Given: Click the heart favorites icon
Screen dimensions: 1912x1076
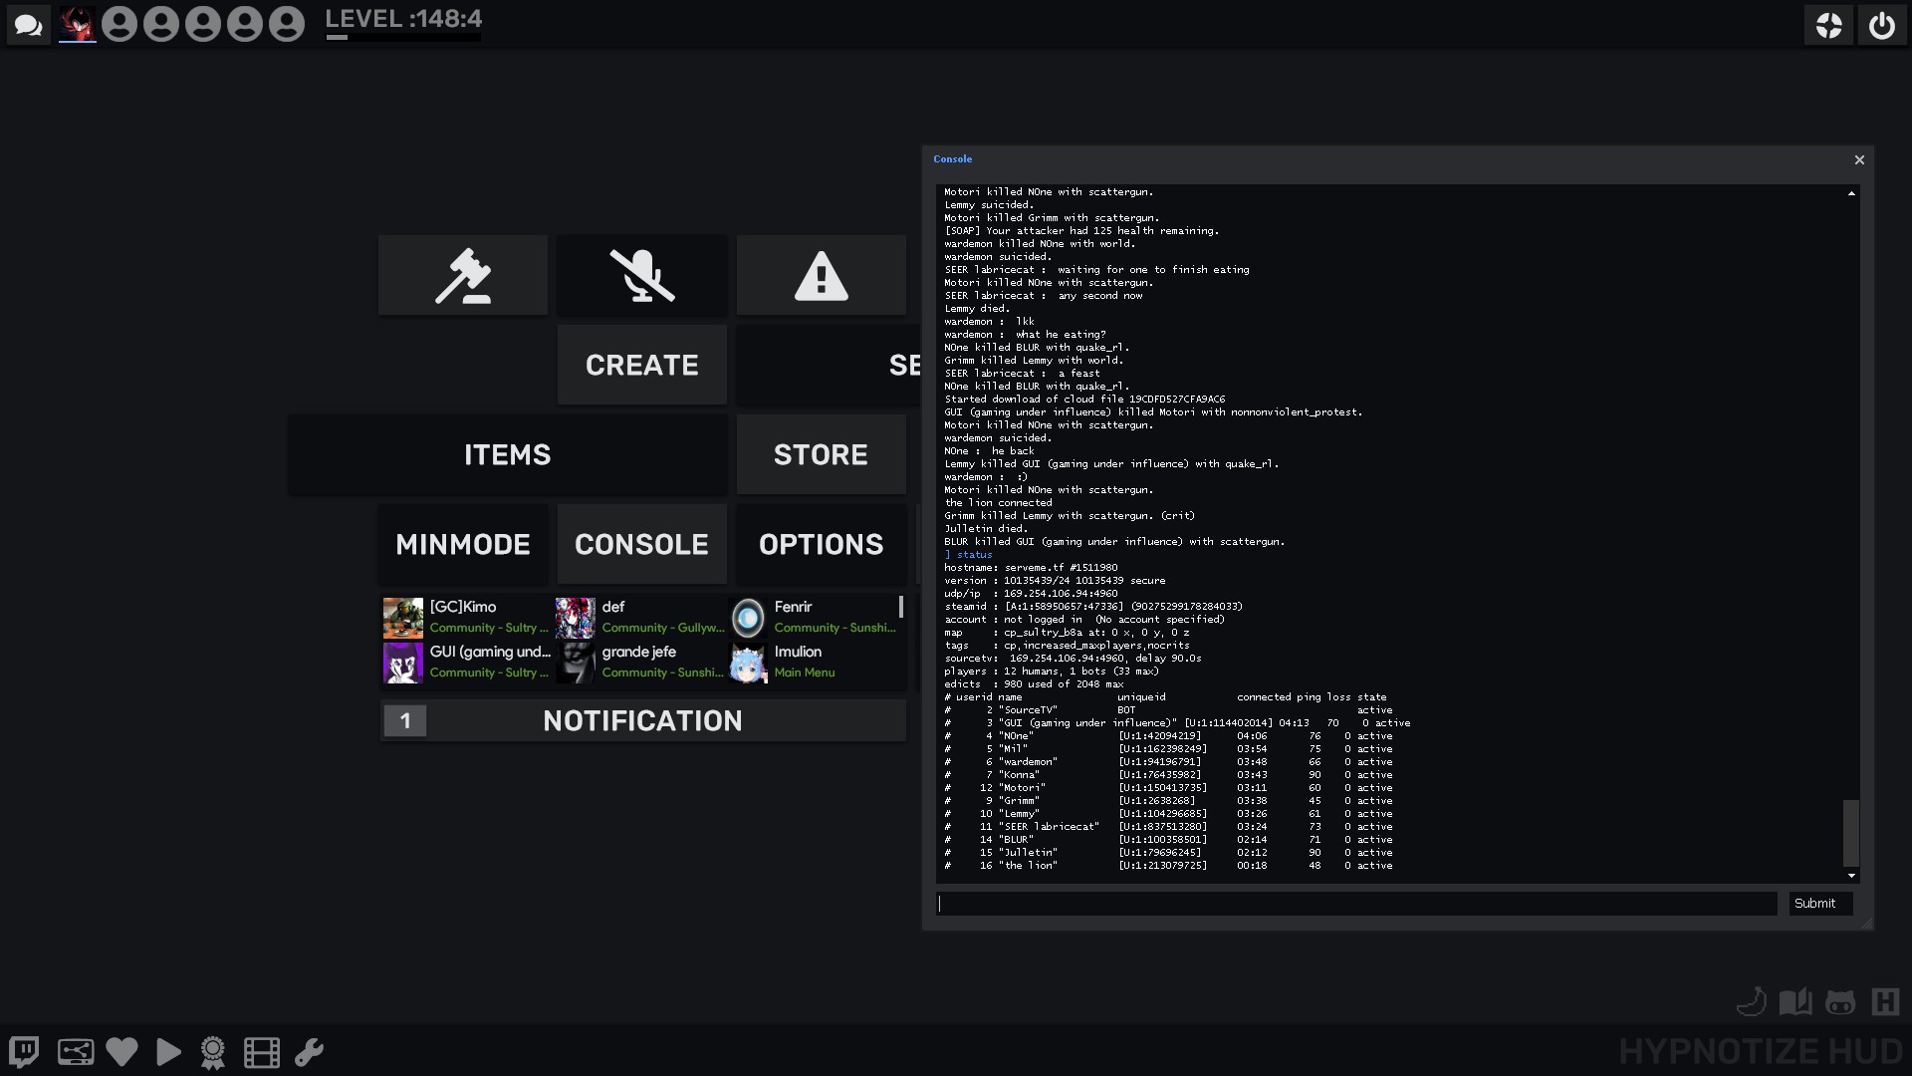Looking at the screenshot, I should point(121,1052).
